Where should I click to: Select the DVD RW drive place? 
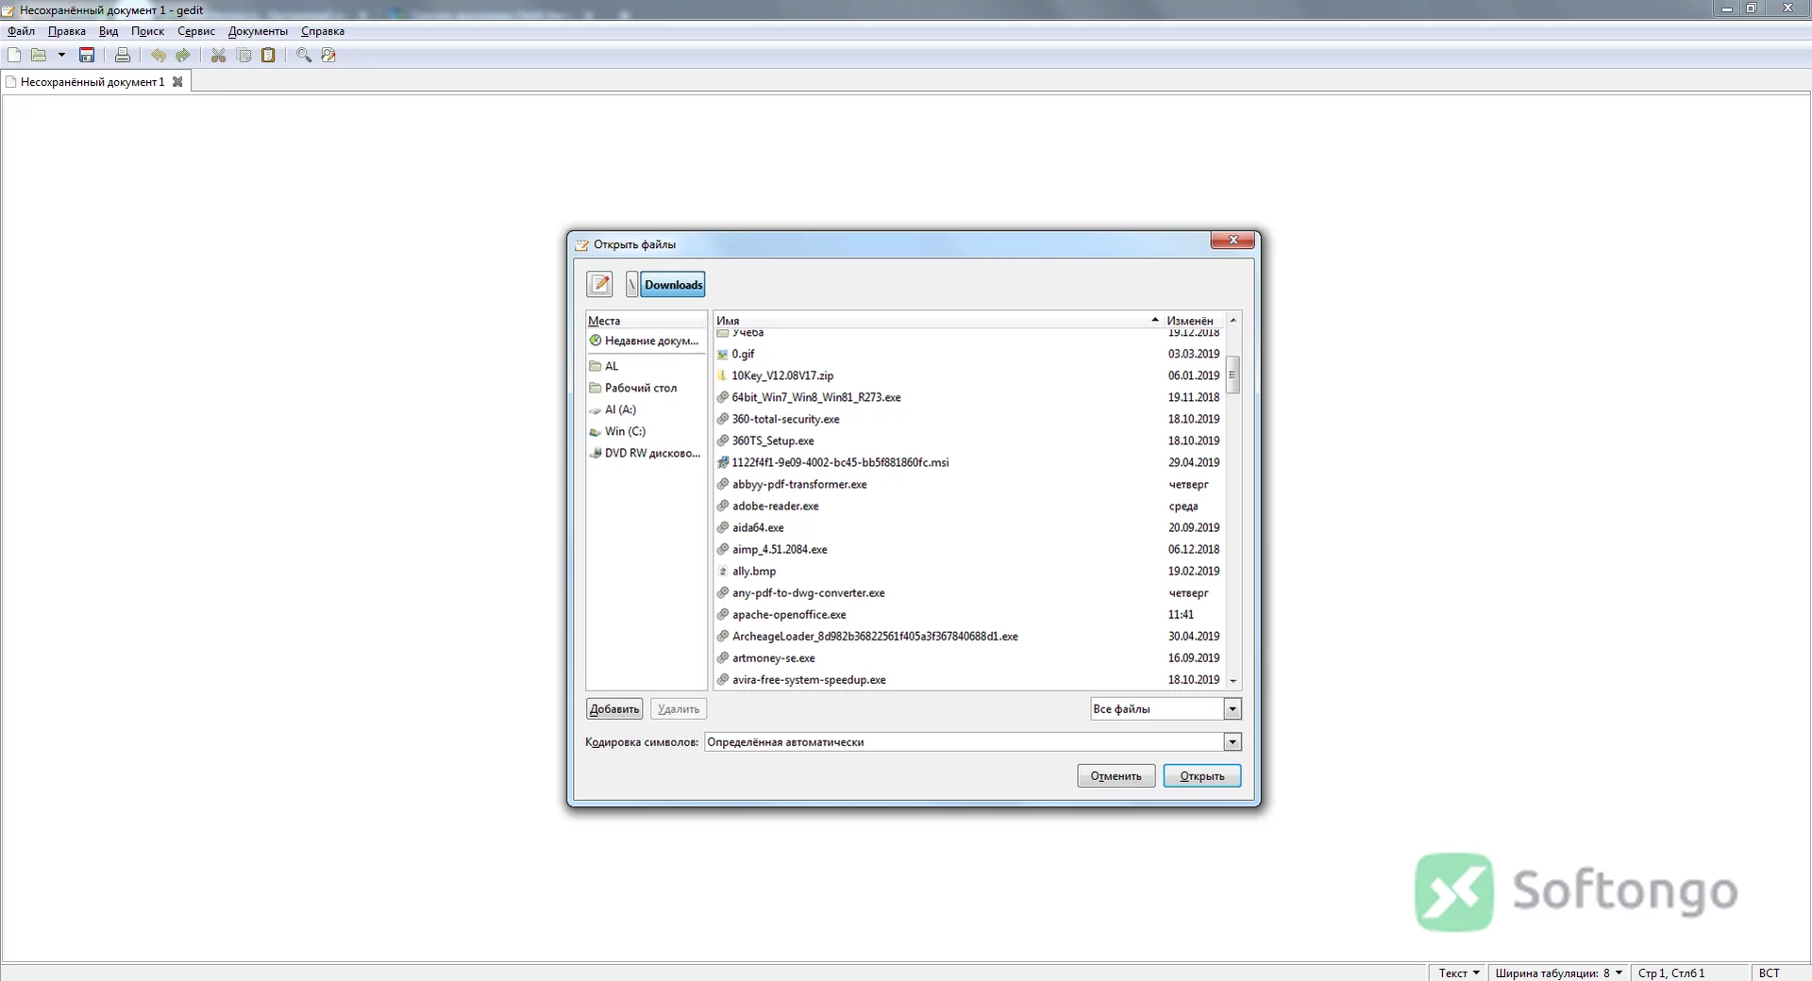coord(646,453)
